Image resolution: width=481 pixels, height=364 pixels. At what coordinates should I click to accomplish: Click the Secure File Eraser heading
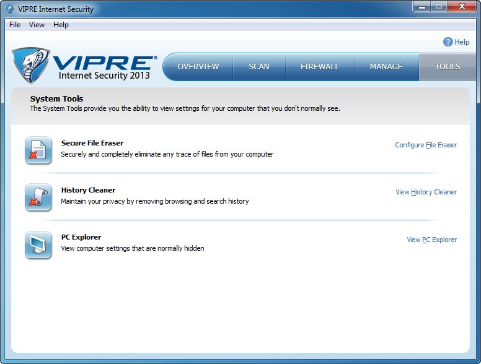pyautogui.click(x=92, y=143)
